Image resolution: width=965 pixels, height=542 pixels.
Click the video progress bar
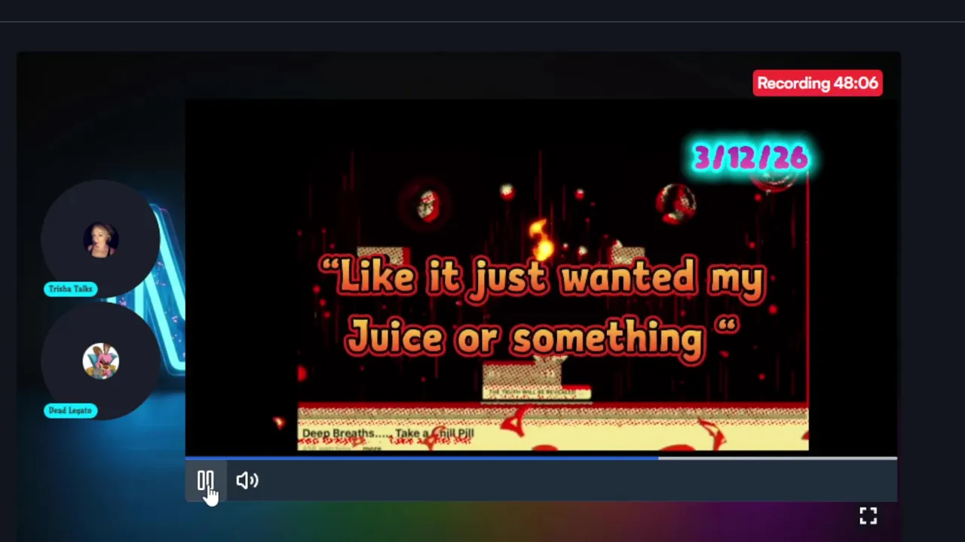click(x=541, y=458)
